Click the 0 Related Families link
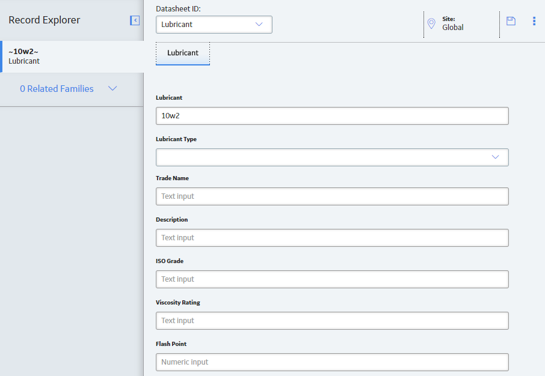545x376 pixels. 57,89
